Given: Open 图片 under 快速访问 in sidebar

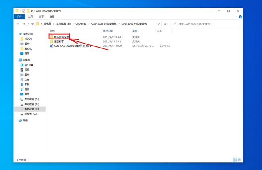Looking at the screenshot, I should (25, 44).
